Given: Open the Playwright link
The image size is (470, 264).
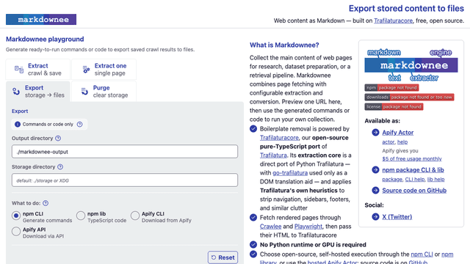Looking at the screenshot, I should coord(308,227).
